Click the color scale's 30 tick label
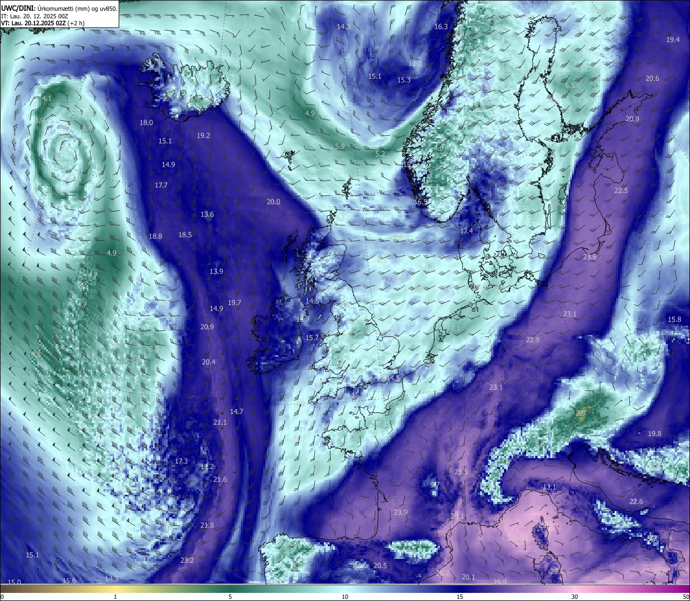This screenshot has height=601, width=690. (x=575, y=597)
